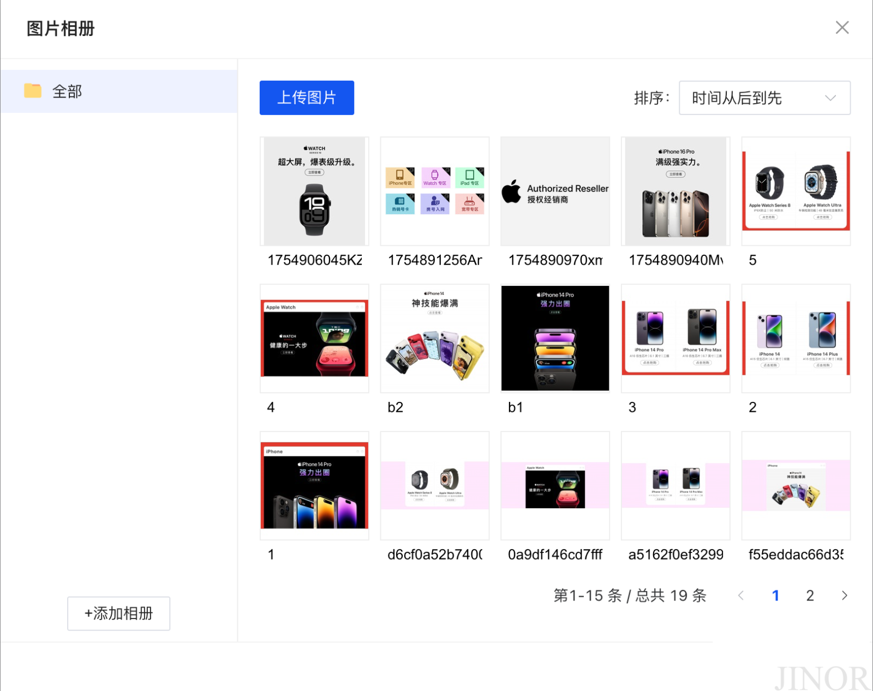873x691 pixels.
Task: Click the previous page arrow
Action: coord(741,596)
